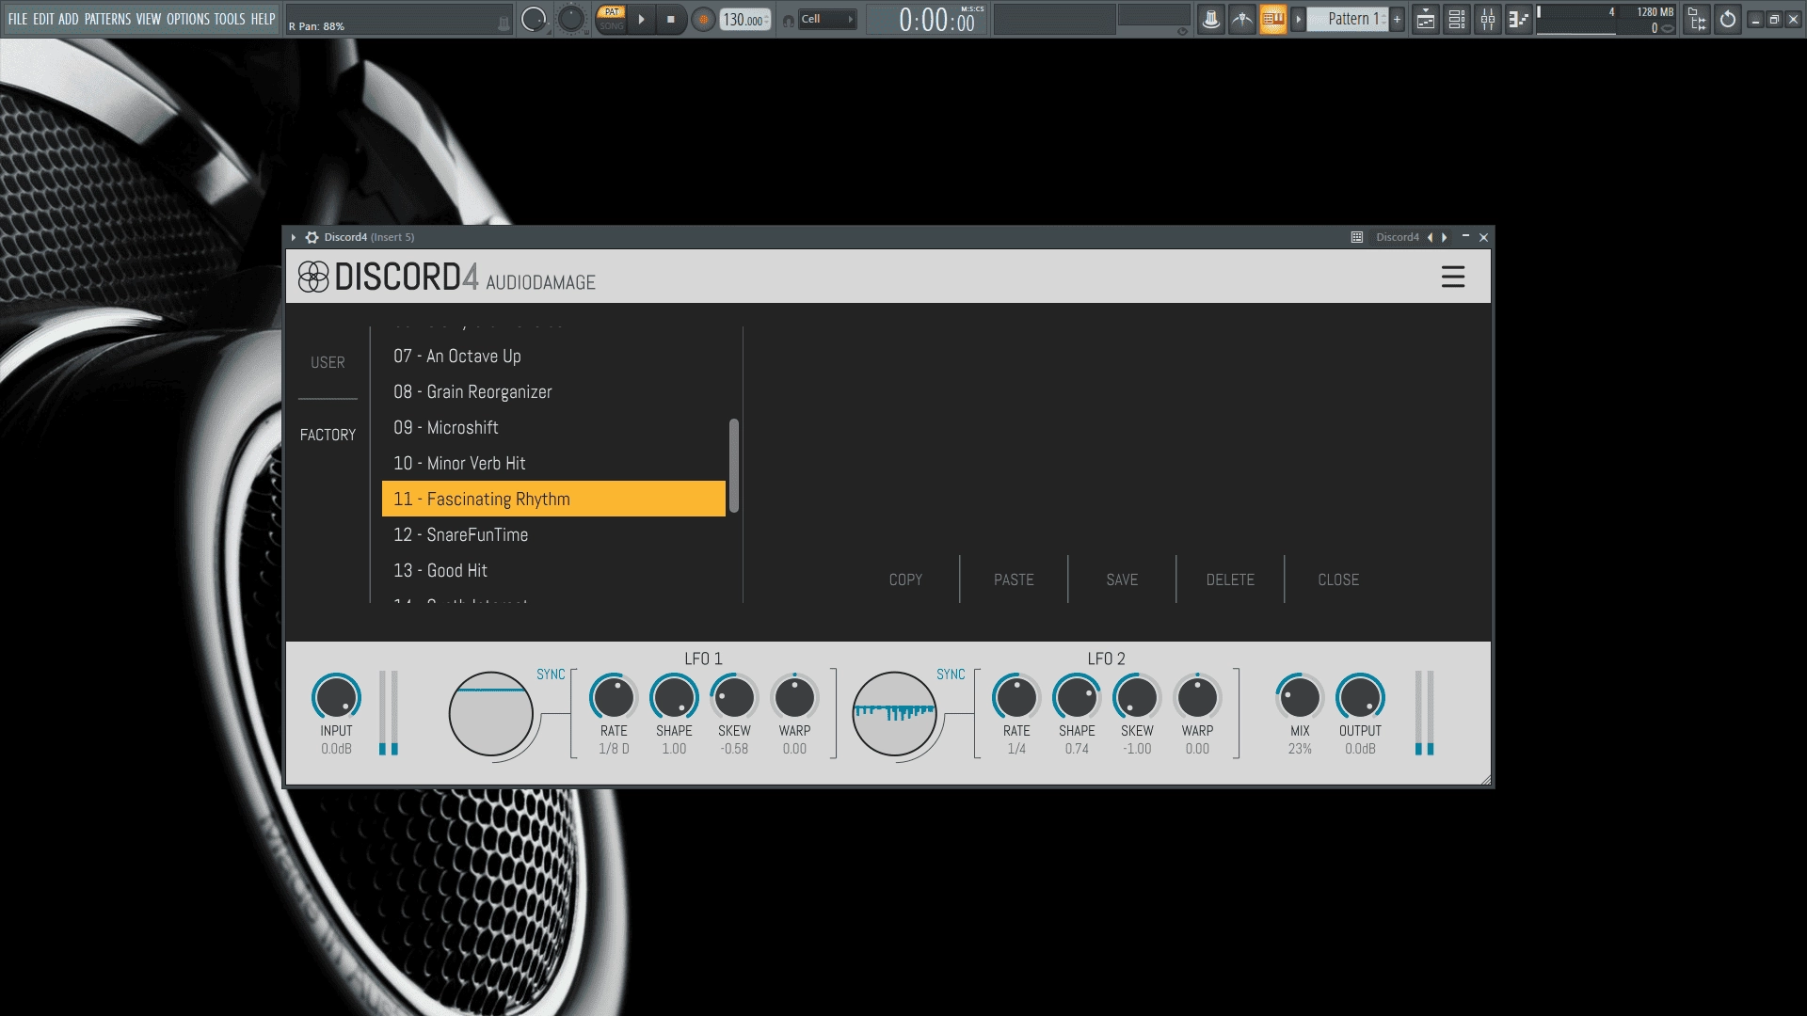Viewport: 1807px width, 1016px height.
Task: Open the Playlist view icon
Action: click(x=1426, y=19)
